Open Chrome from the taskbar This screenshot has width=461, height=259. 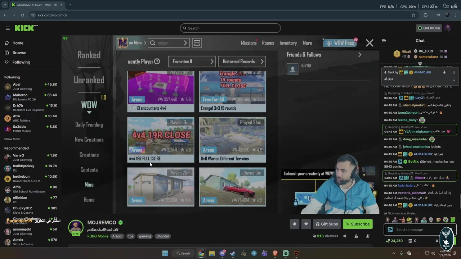click(x=201, y=253)
